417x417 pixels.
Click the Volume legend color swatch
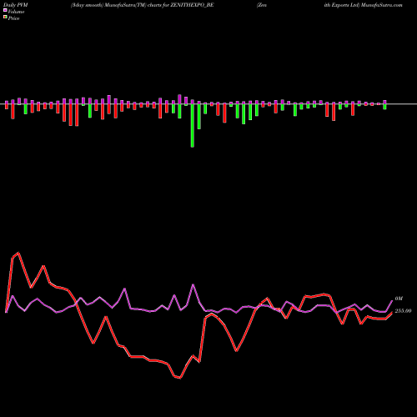5,10
